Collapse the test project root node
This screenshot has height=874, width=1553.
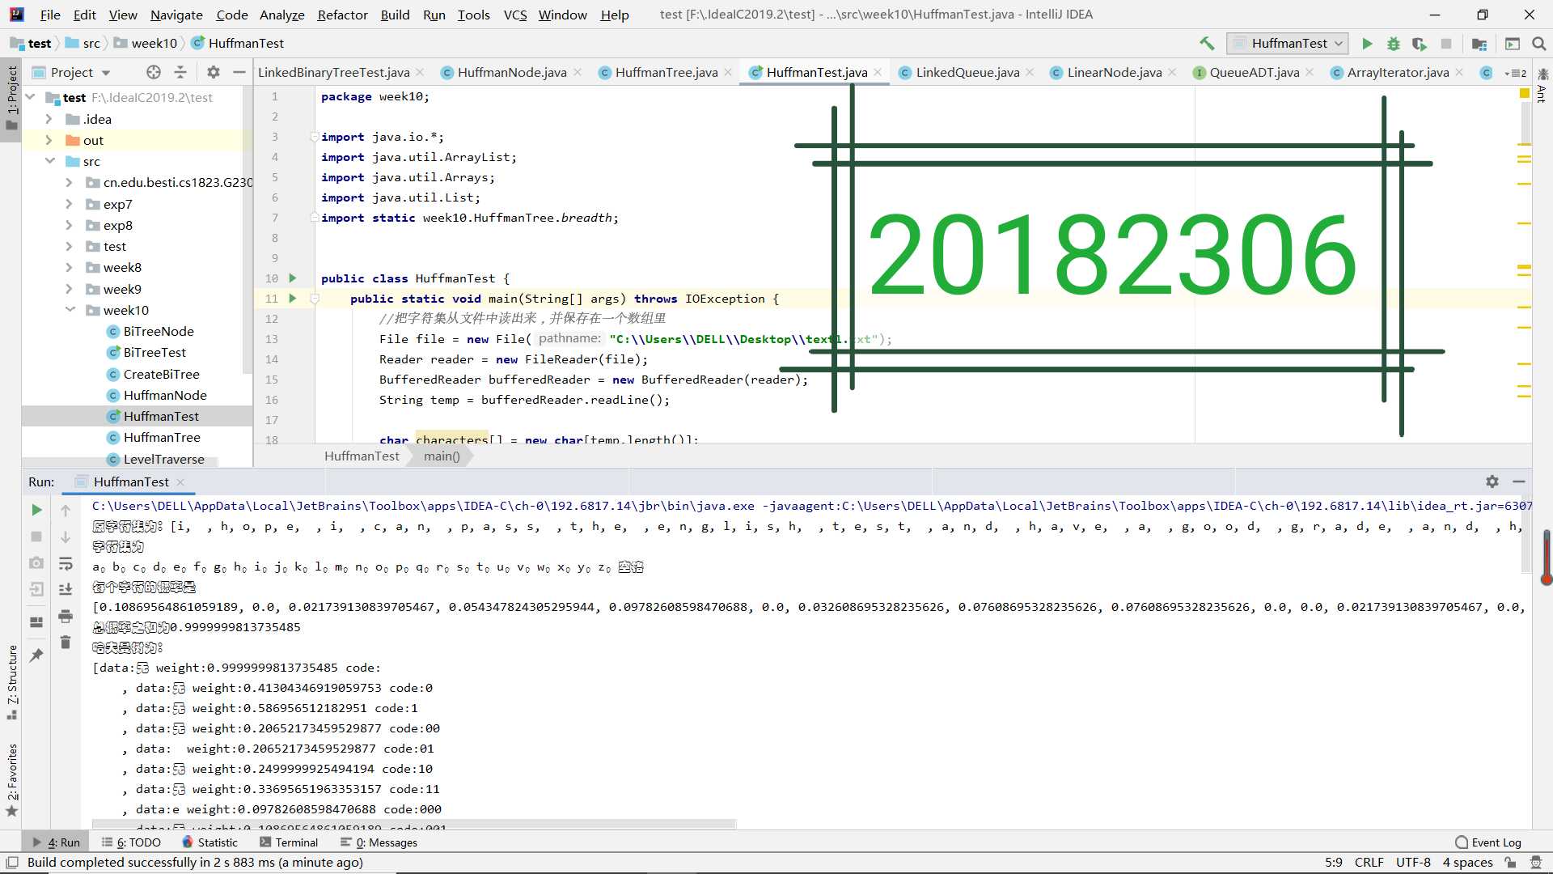(x=31, y=97)
